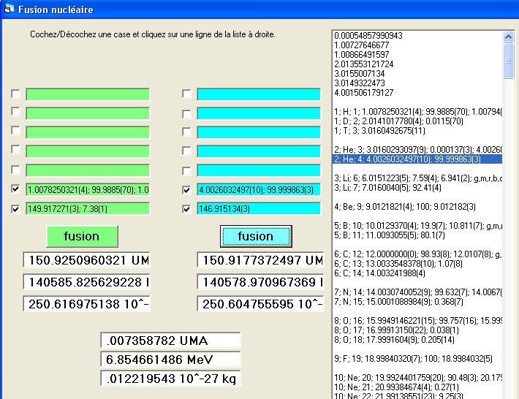
Task: Select the 3; Li; 6 list line
Action: (417, 178)
